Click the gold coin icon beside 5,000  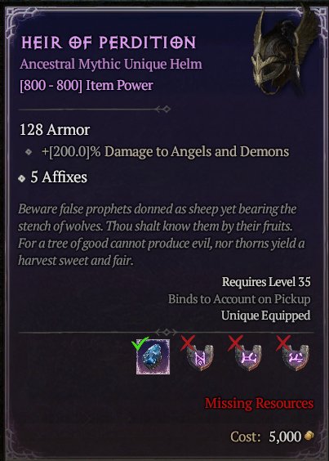pos(309,436)
